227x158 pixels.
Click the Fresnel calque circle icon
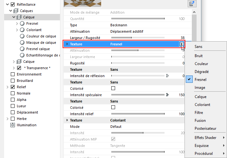(22, 49)
